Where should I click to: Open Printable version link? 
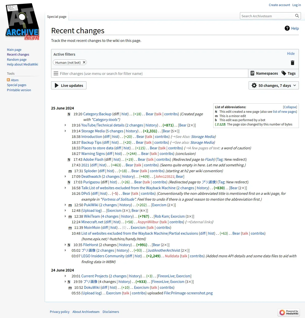point(19,90)
